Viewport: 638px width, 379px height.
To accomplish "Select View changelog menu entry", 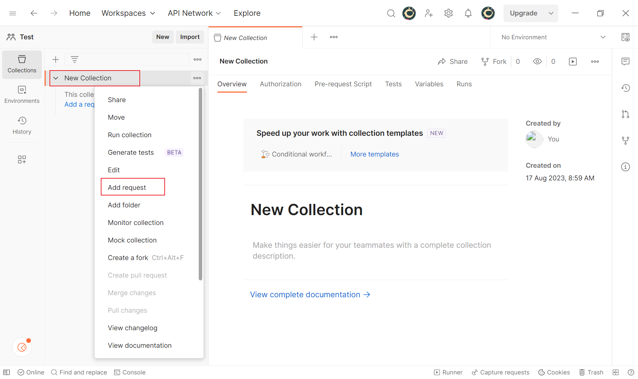I will point(132,328).
